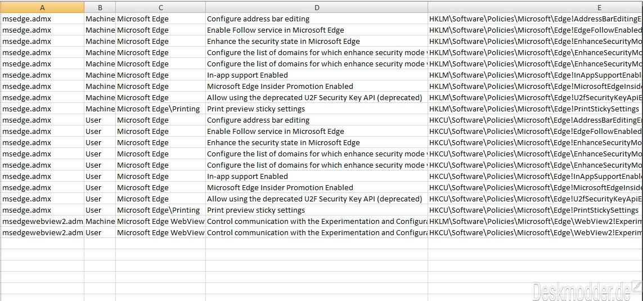Click 'Microsoft Edge\Printing' cell in the User row
The height and width of the screenshot is (301, 643).
click(x=161, y=210)
